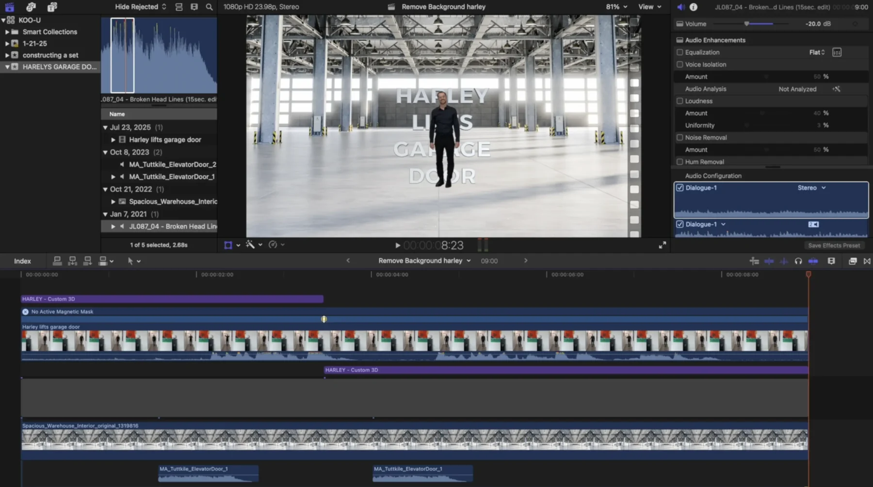
Task: Click the browser search magnifier icon
Action: [209, 7]
